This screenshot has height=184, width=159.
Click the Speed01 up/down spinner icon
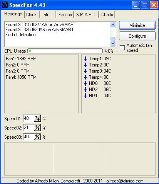click(37, 118)
